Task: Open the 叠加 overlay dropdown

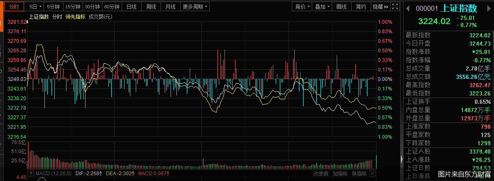Action: (x=322, y=7)
